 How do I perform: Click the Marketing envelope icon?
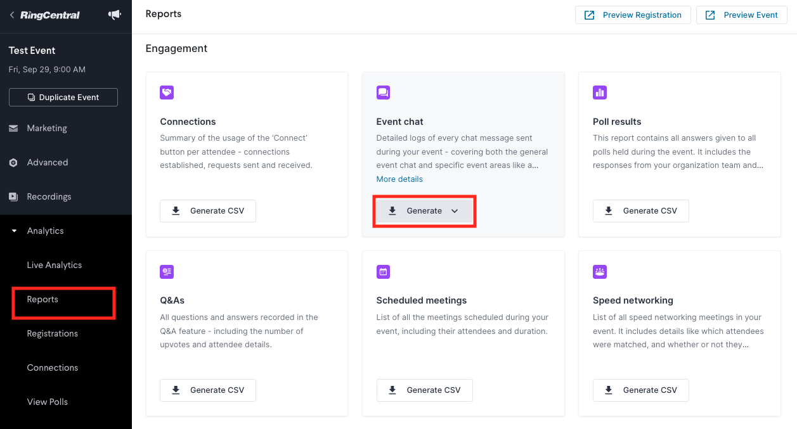click(x=13, y=128)
